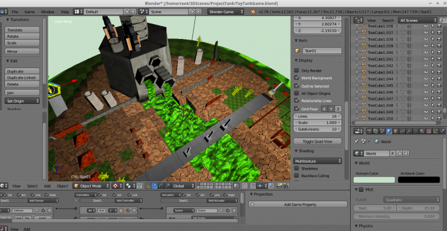The height and width of the screenshot is (231, 447).
Task: Click the viewport shading sphere icon
Action: click(115, 186)
